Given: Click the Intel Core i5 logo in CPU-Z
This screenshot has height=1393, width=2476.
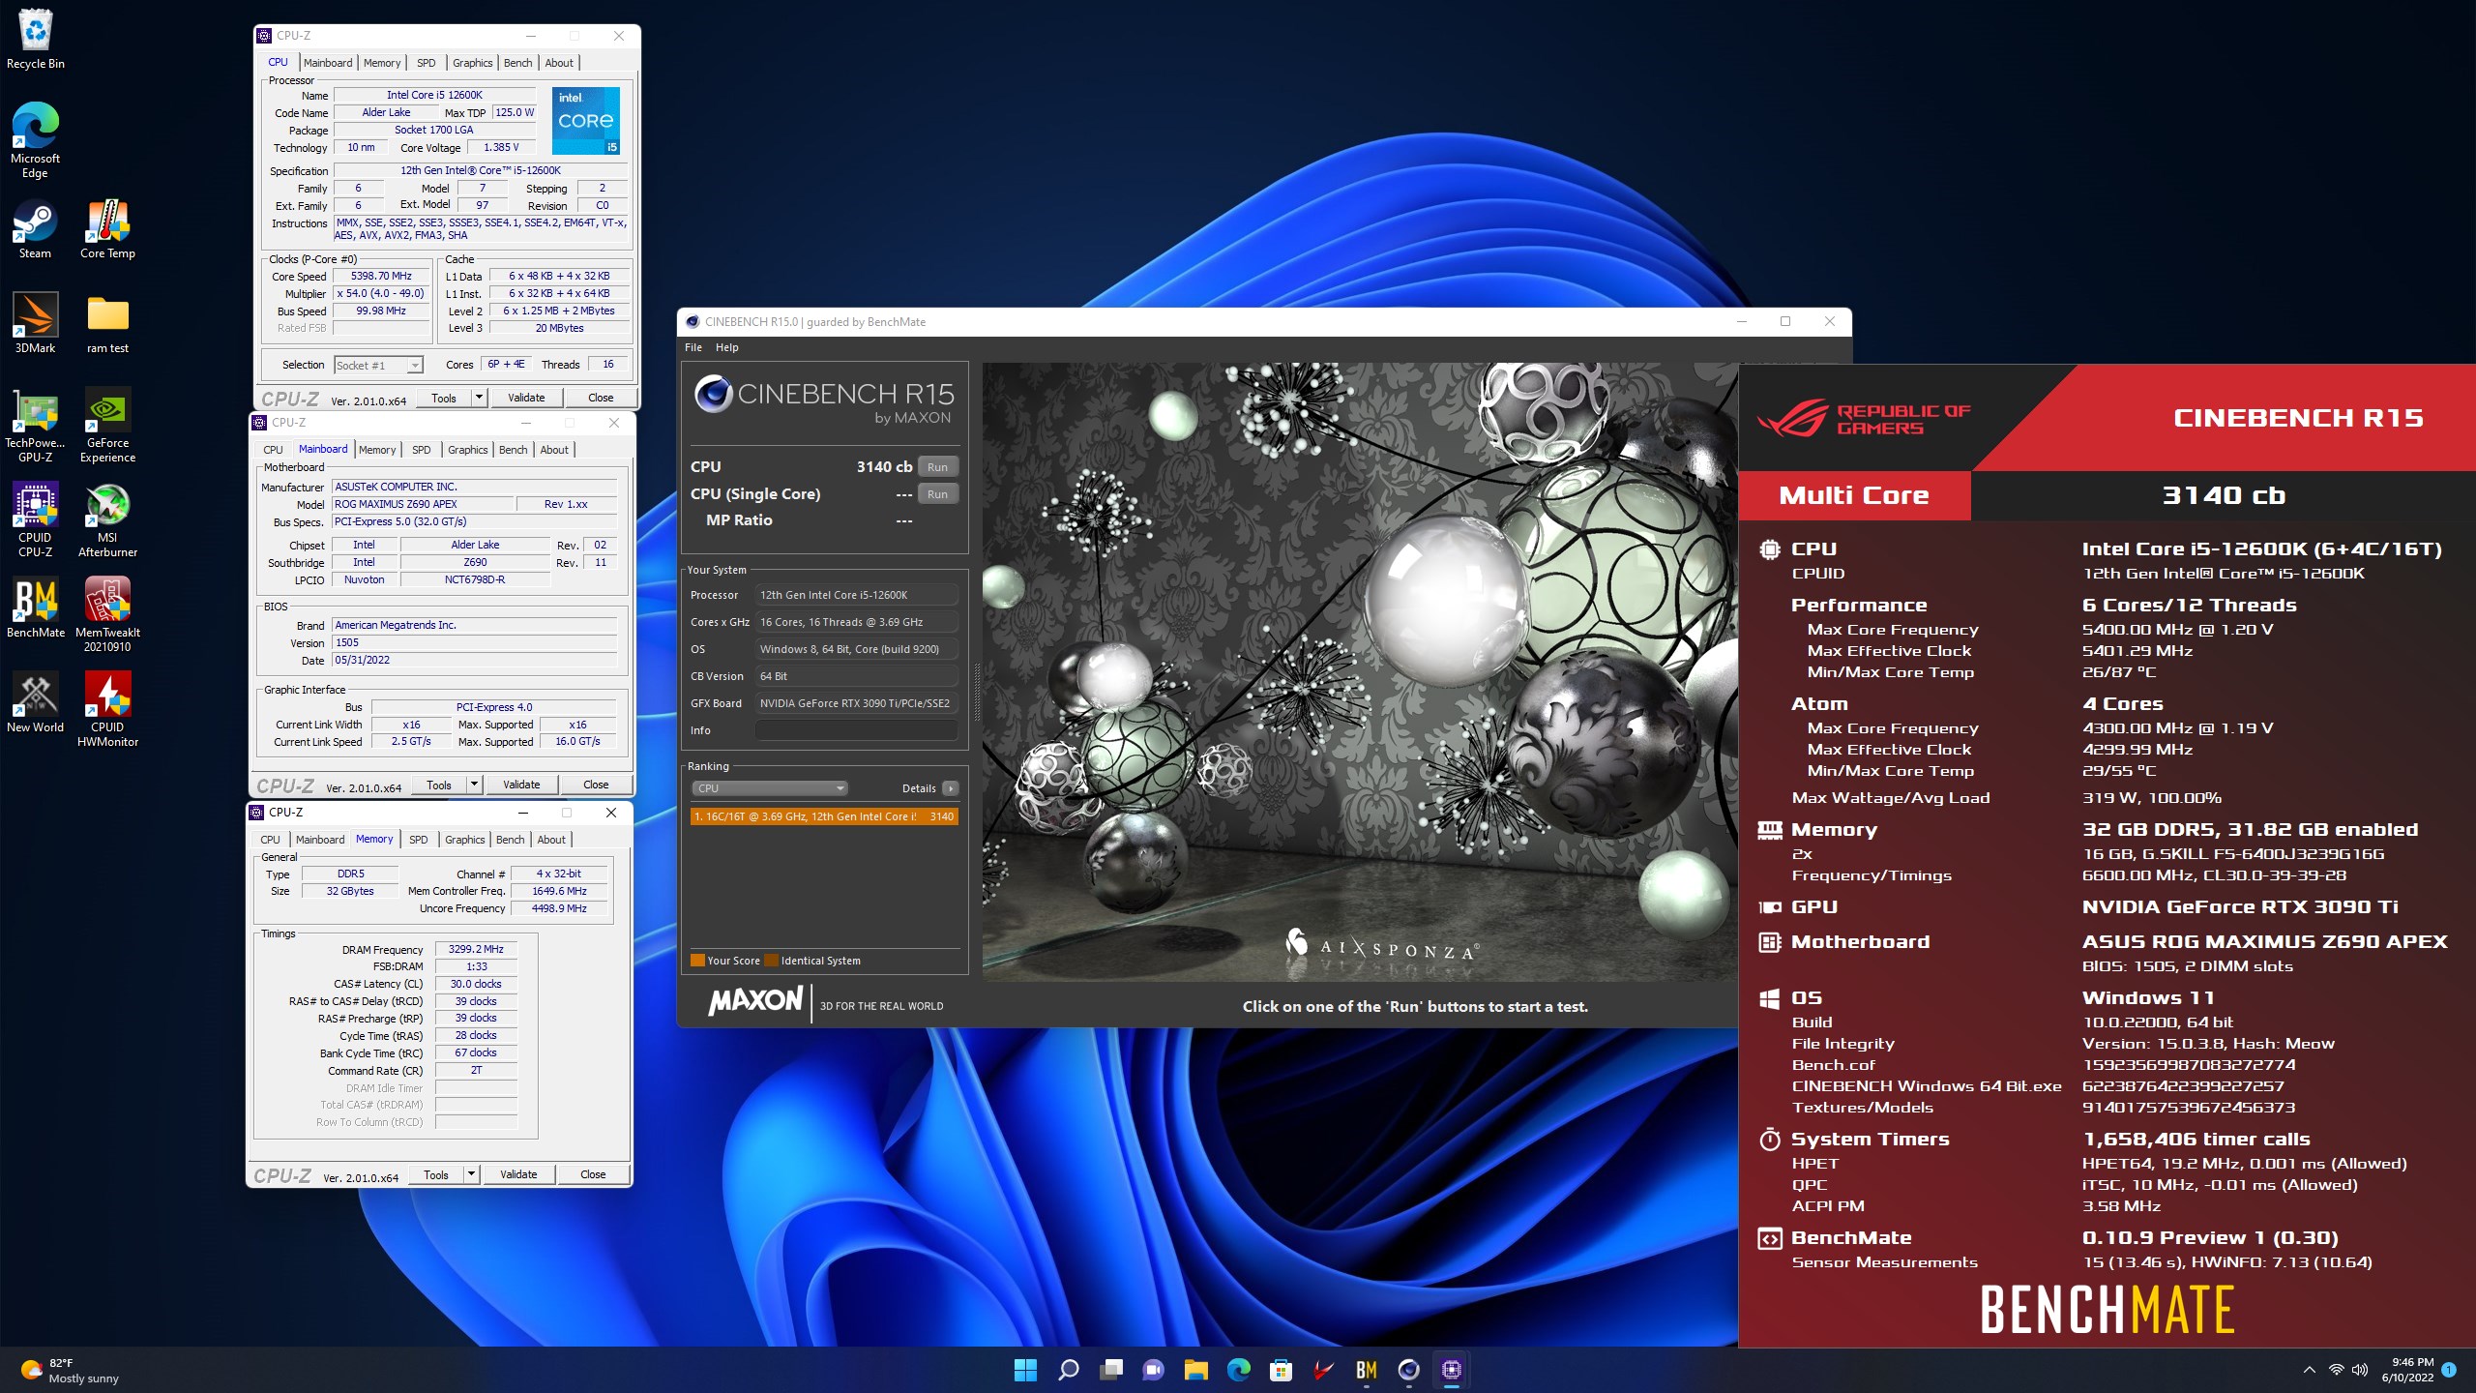Looking at the screenshot, I should pos(586,121).
